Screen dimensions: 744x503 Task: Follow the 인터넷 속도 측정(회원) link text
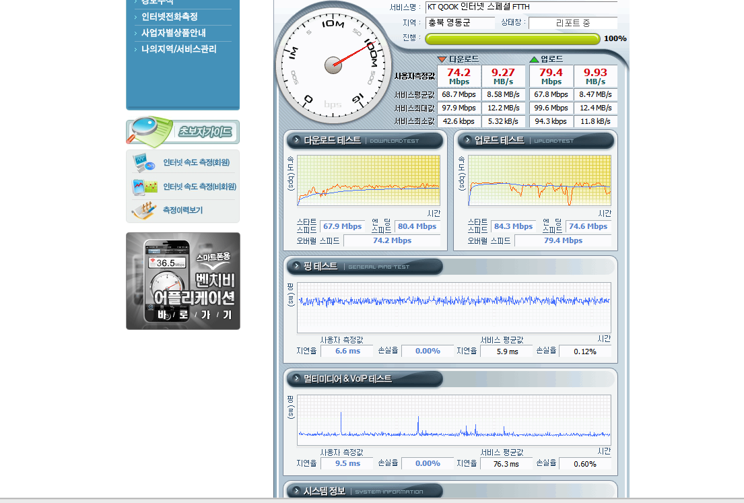click(197, 162)
